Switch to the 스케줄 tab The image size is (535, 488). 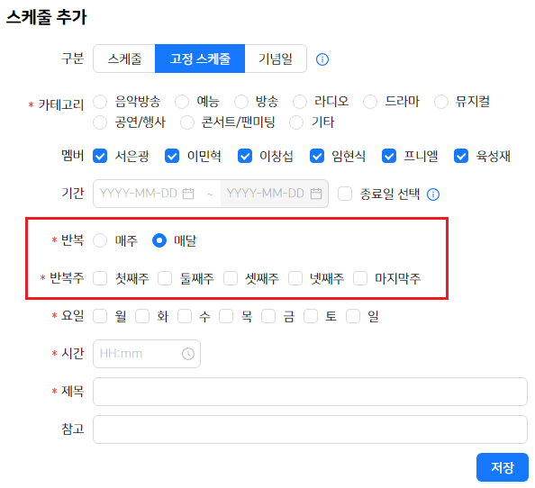pos(124,59)
